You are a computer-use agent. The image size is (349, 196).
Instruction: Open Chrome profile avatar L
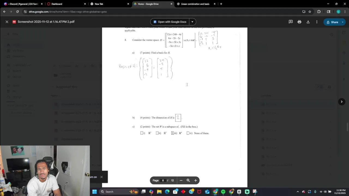[x=338, y=12]
